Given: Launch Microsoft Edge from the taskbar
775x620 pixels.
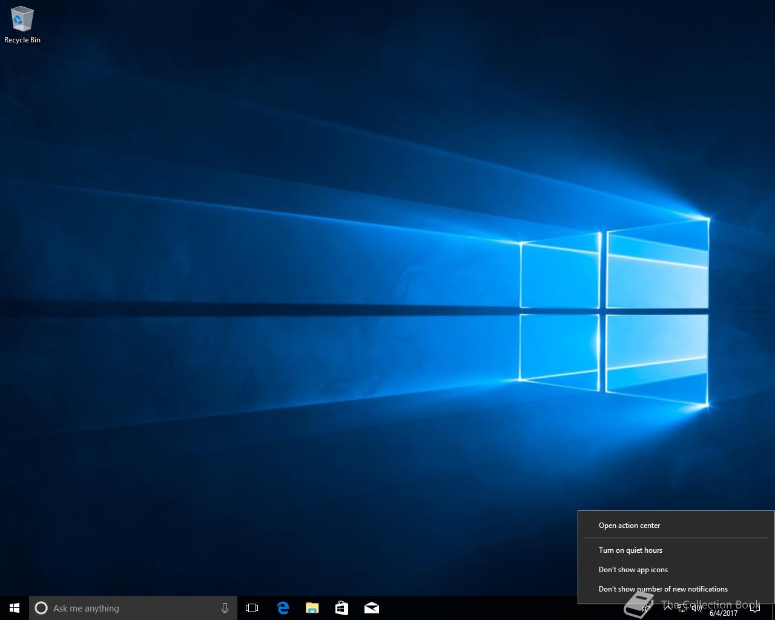Looking at the screenshot, I should coord(283,608).
